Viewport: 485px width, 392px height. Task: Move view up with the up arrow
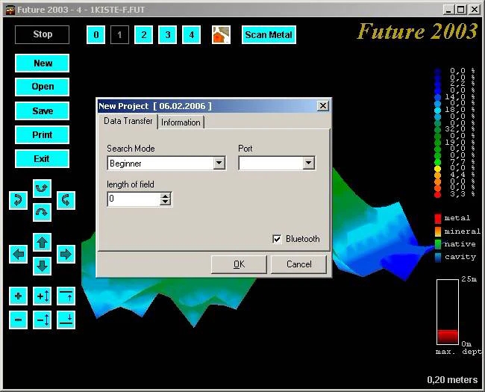click(42, 242)
